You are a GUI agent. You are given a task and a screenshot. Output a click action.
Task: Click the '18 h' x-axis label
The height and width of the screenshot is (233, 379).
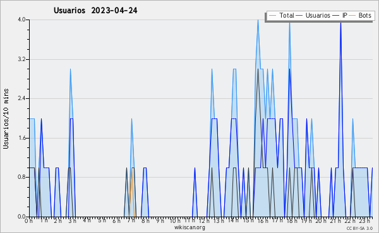point(292,221)
